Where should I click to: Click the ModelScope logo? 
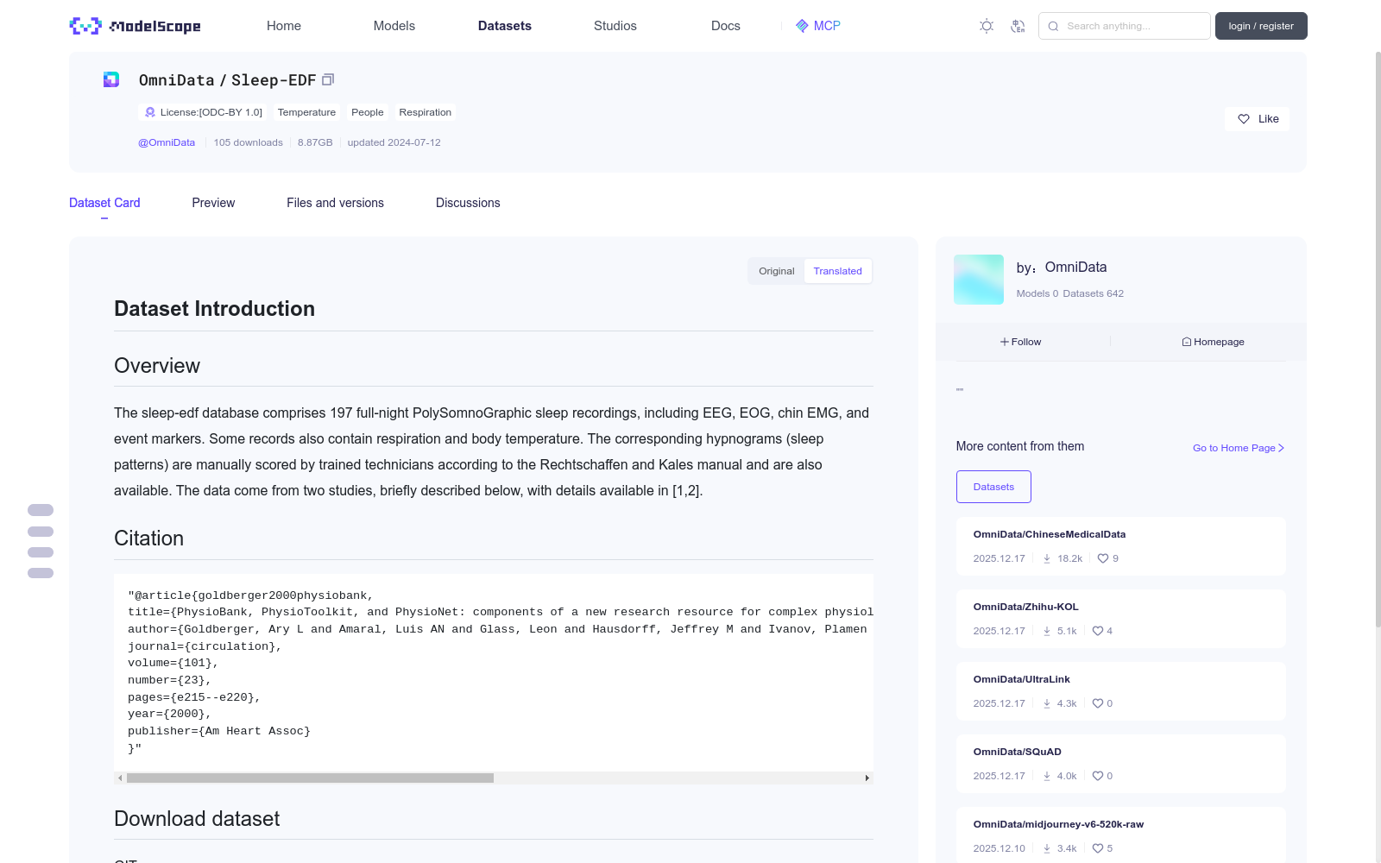(x=135, y=26)
